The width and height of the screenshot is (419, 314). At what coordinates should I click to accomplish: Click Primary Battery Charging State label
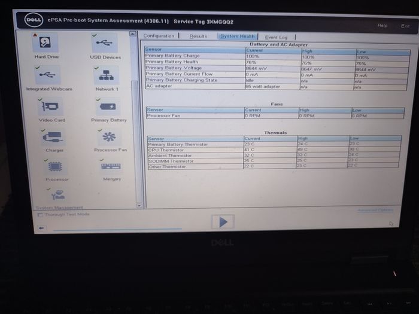coord(181,80)
